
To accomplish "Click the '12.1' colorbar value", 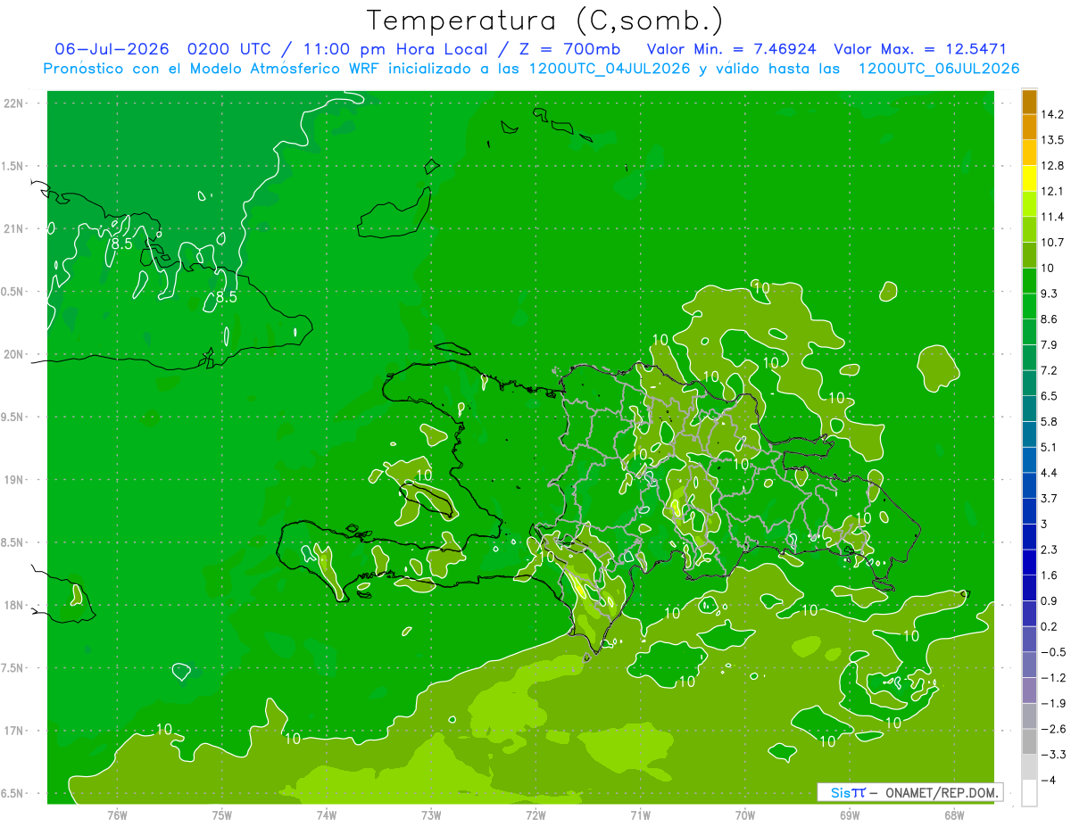I will (x=1051, y=191).
